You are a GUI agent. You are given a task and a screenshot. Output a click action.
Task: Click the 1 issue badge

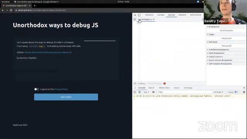click(233, 92)
